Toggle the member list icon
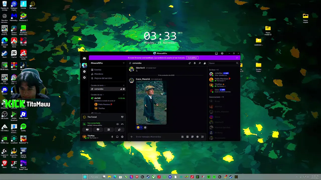 205,63
